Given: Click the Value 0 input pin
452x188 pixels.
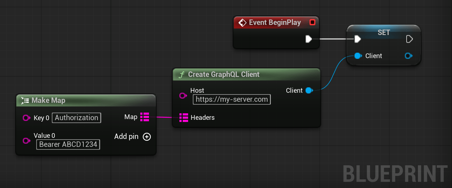Looking at the screenshot, I should point(26,141).
